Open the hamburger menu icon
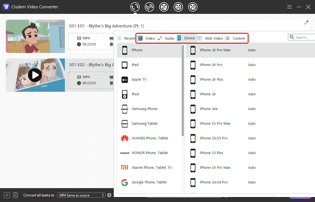The width and height of the screenshot is (315, 202). tap(289, 7)
